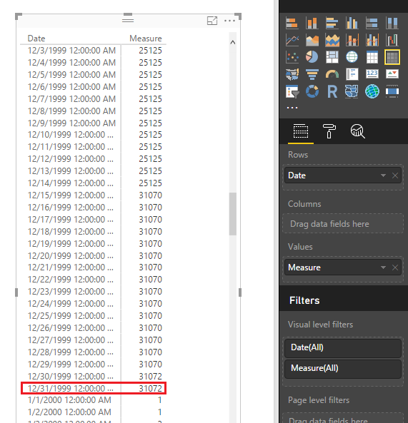
Task: Select the Line and clustered column chart
Action: (x=372, y=40)
